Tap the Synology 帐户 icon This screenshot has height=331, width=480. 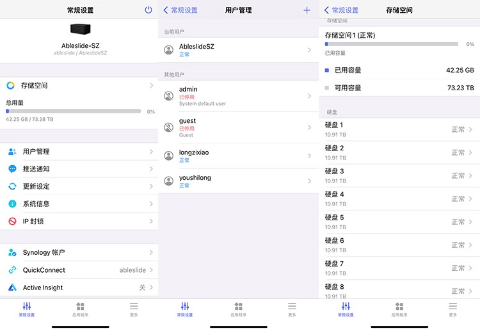[x=12, y=252]
